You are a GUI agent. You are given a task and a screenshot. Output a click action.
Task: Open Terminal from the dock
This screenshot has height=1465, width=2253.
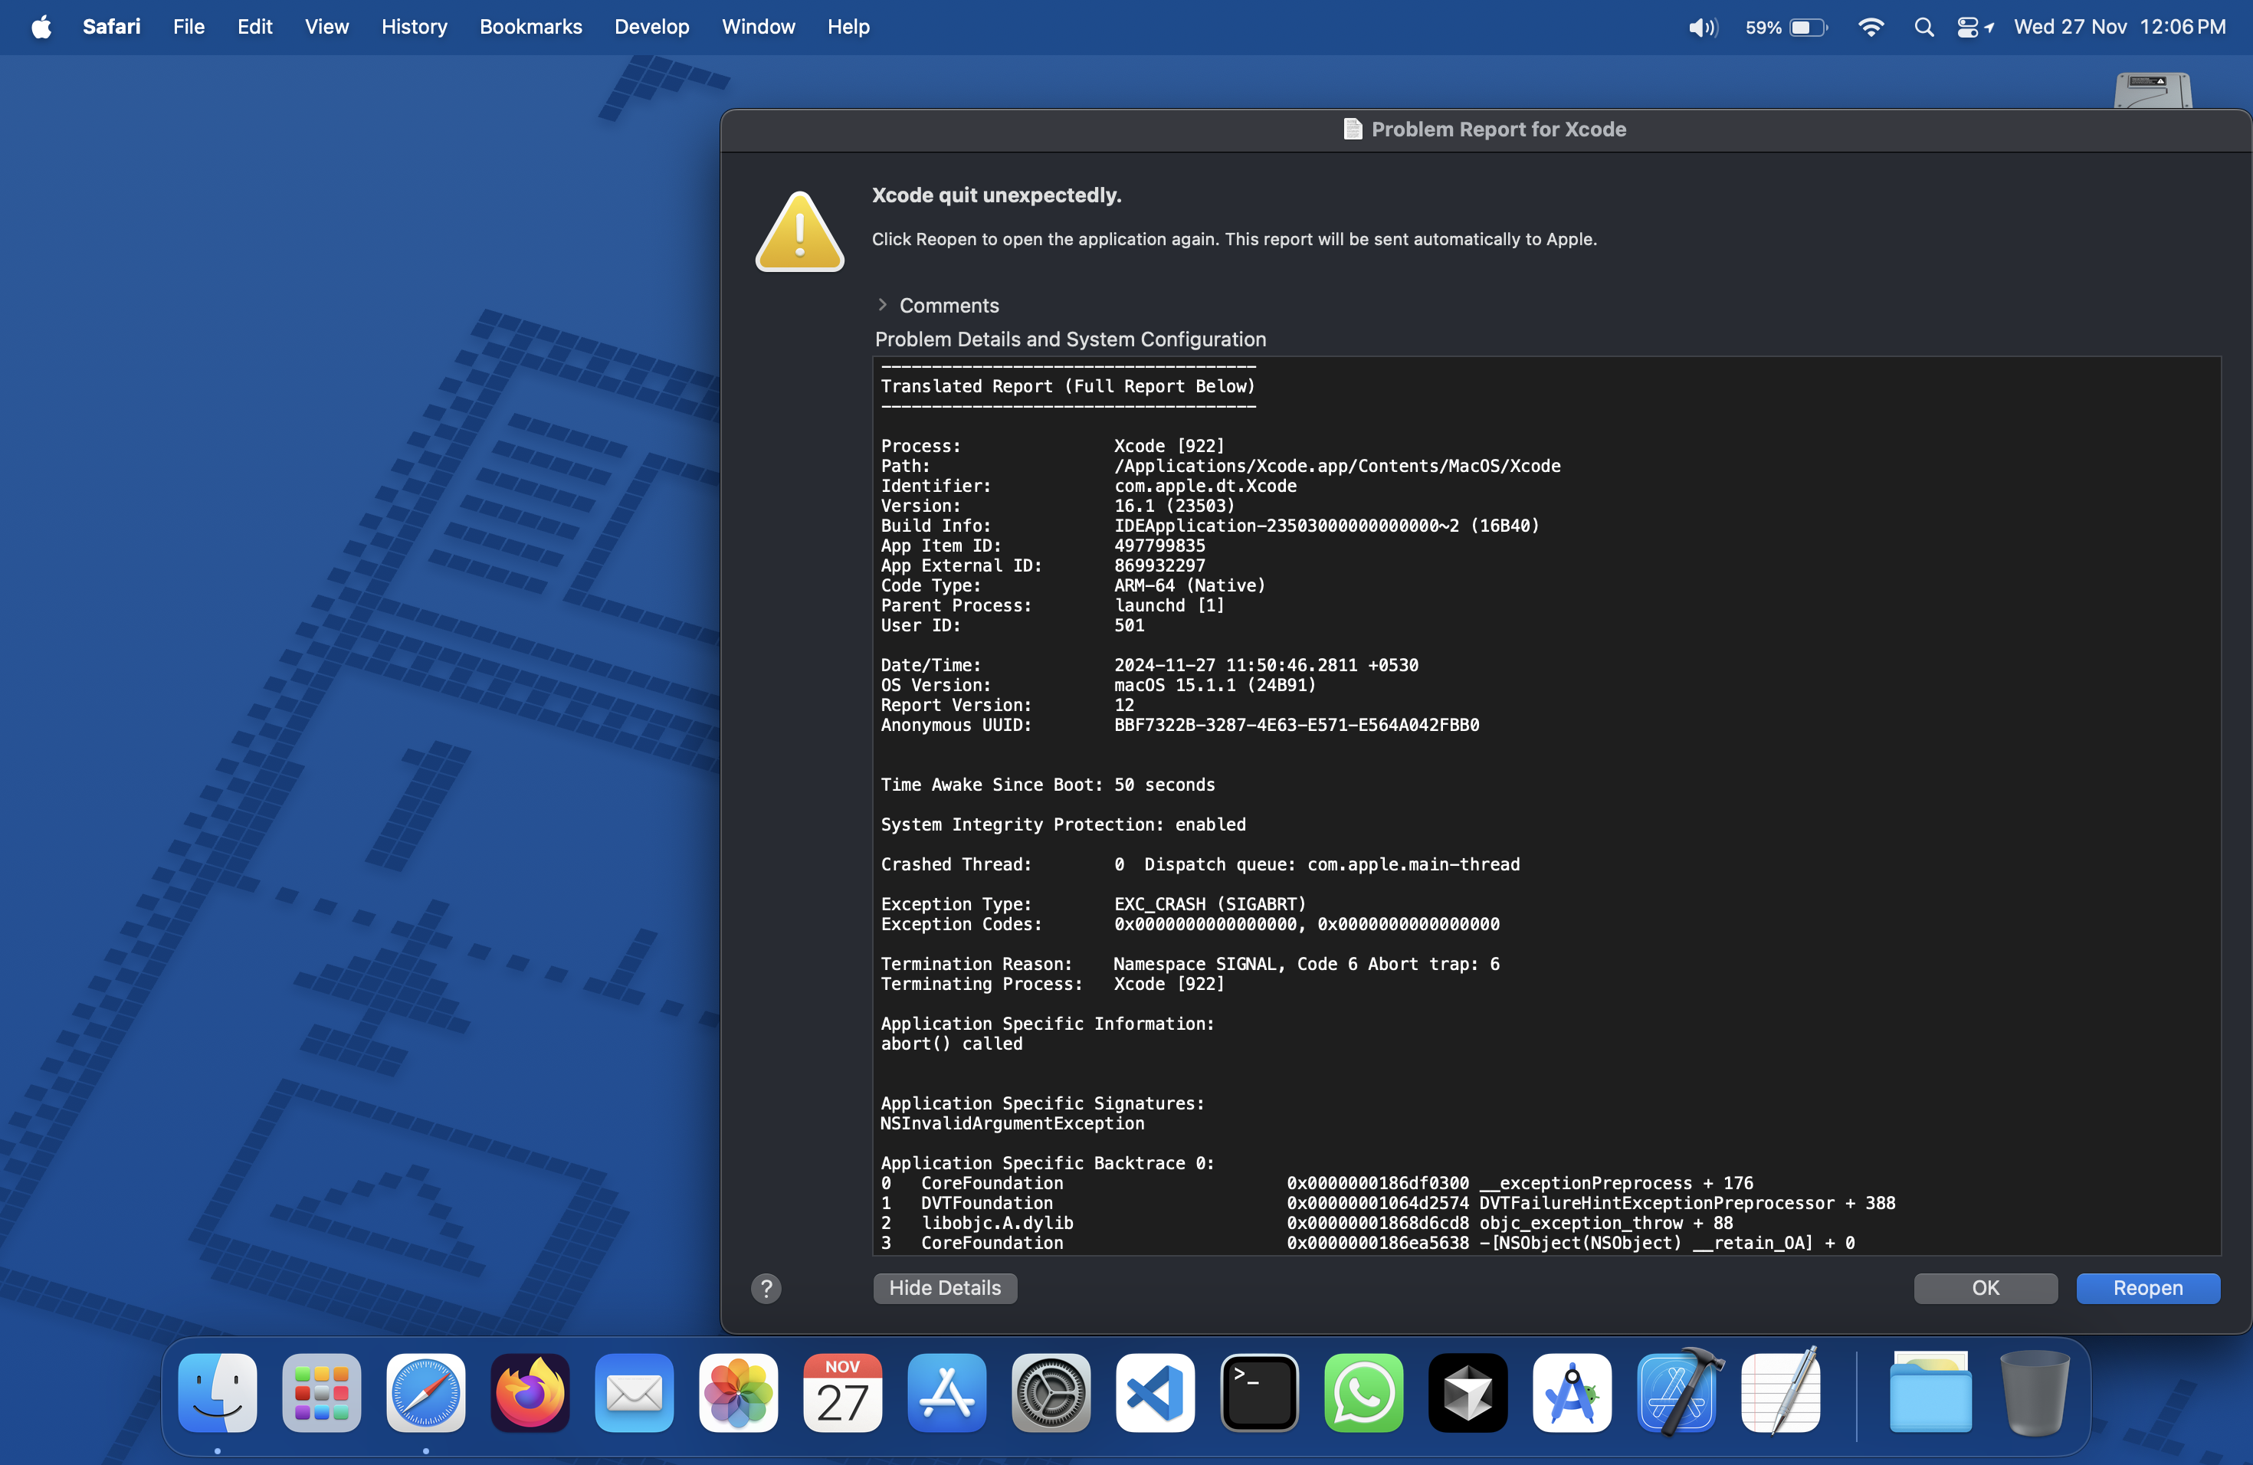(1259, 1392)
